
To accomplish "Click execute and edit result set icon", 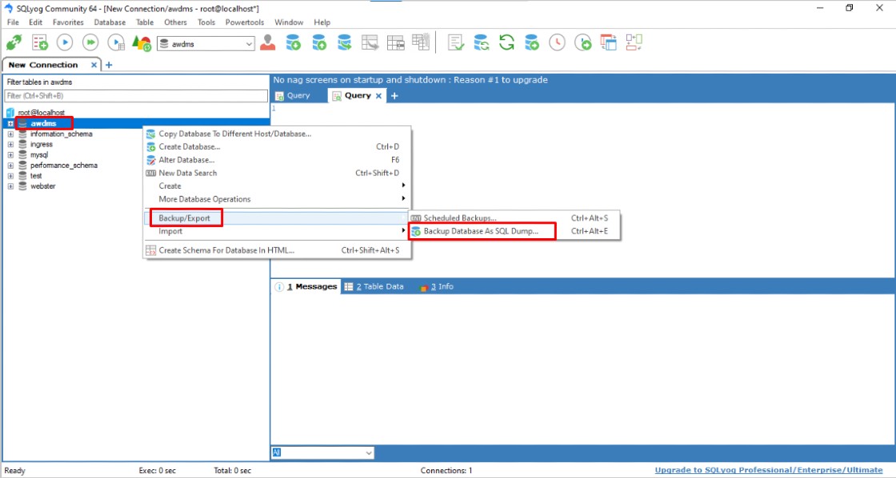I will coord(116,43).
